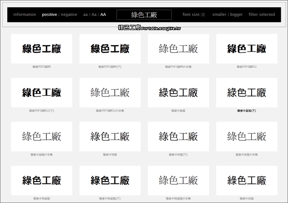Screen dimensions: 288x203
Task: Select the 華康中圓體 font preview card
Action: coord(178,93)
